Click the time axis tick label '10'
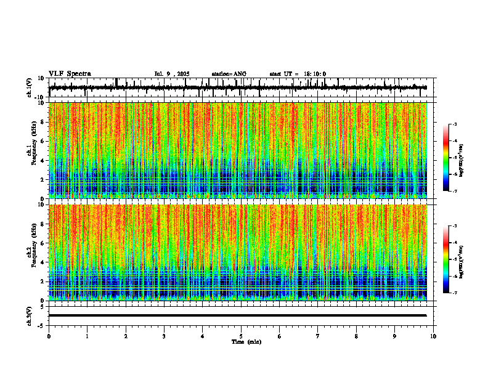488x377 pixels. click(x=433, y=336)
